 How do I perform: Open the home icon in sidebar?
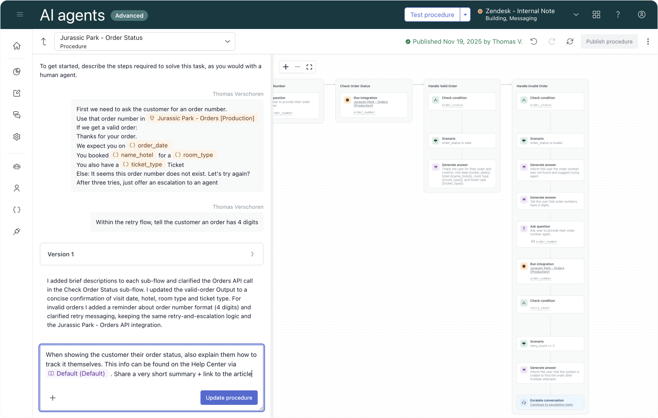tap(17, 46)
